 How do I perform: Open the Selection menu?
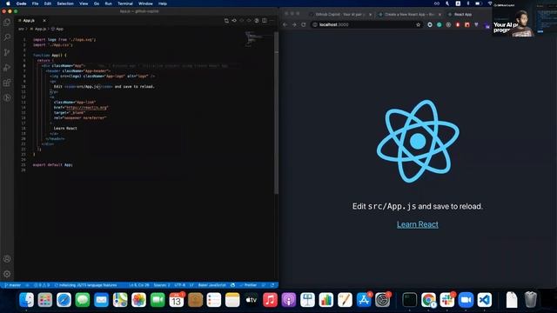(65, 3)
